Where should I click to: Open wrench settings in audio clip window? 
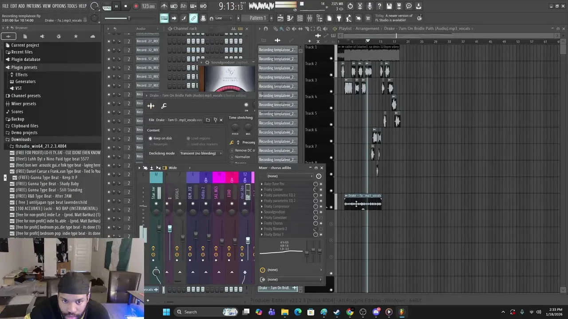tap(164, 106)
